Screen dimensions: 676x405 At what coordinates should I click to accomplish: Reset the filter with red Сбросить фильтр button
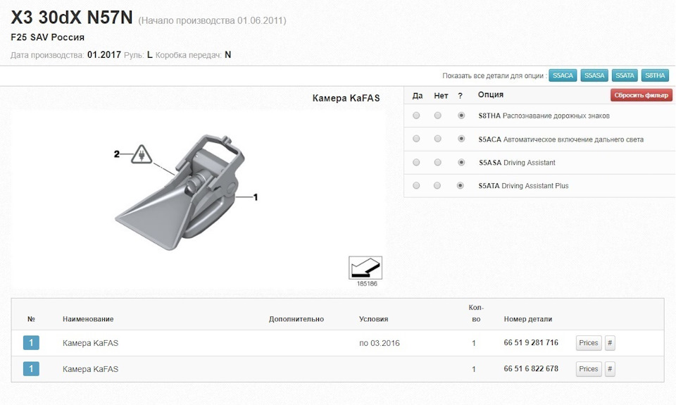coord(641,95)
